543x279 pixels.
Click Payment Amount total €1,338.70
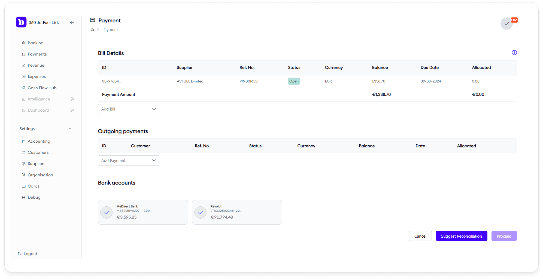pos(381,94)
